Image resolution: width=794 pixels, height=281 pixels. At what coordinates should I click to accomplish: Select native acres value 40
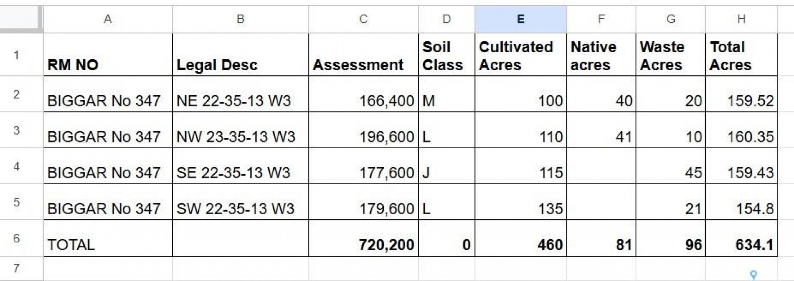tap(601, 94)
